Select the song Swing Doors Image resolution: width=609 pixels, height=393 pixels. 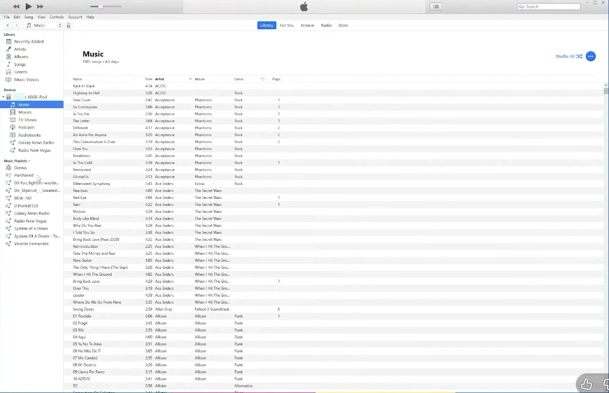click(83, 309)
